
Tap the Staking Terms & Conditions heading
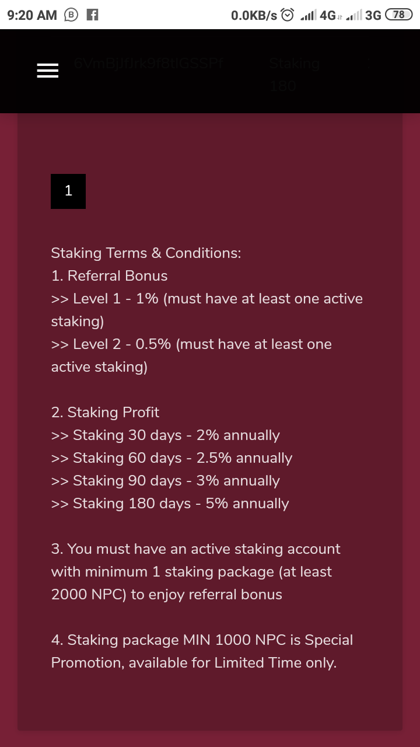146,253
